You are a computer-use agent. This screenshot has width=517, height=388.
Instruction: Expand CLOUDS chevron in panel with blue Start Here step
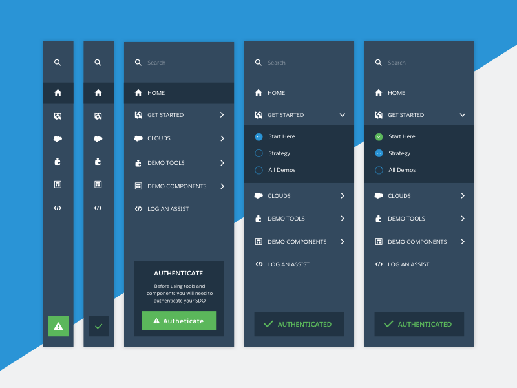[x=343, y=196]
